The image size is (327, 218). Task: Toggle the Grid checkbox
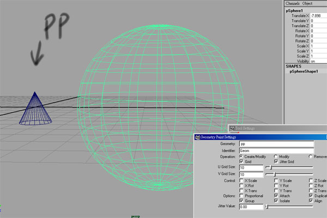pos(241,161)
